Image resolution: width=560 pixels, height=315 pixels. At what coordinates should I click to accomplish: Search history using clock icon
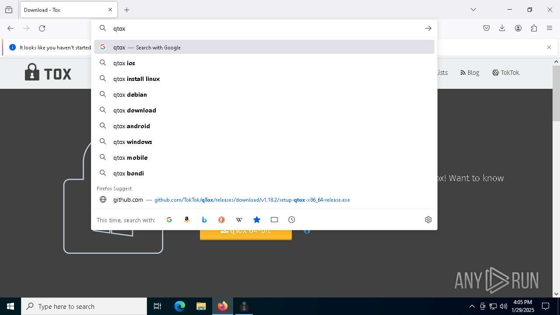coord(292,220)
